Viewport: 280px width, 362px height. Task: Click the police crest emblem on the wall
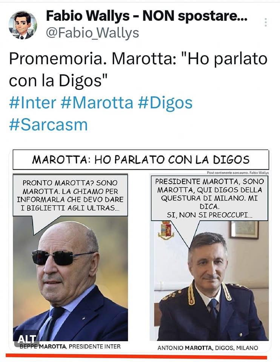[166, 230]
